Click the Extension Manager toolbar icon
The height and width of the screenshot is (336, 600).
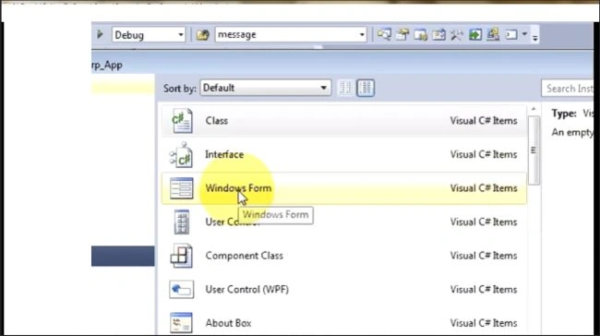pos(493,35)
